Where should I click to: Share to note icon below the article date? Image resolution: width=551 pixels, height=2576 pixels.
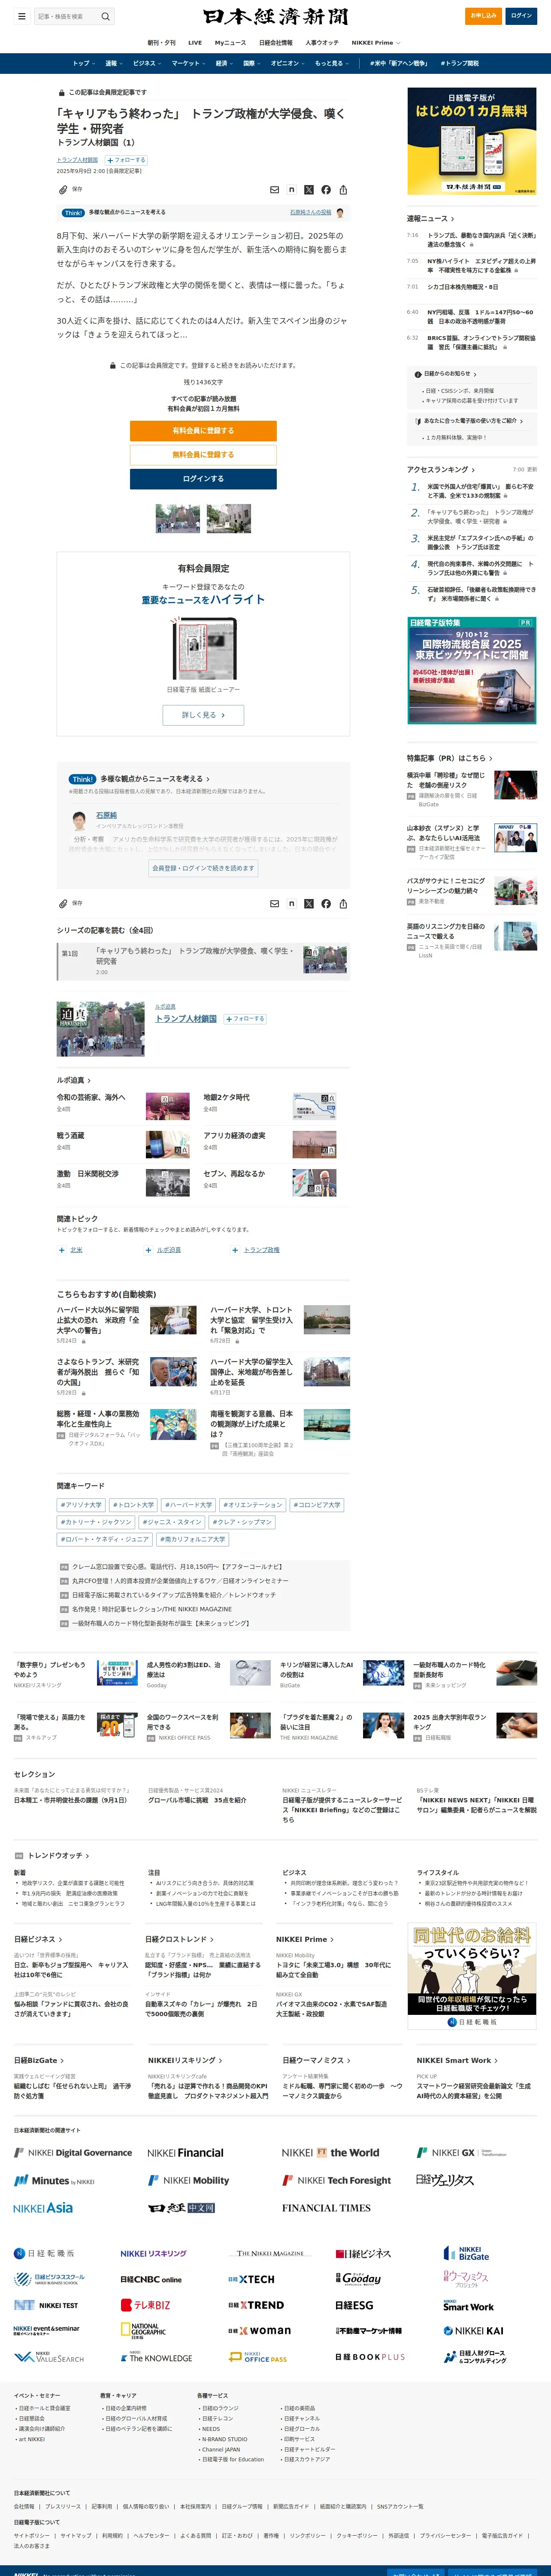pos(292,190)
